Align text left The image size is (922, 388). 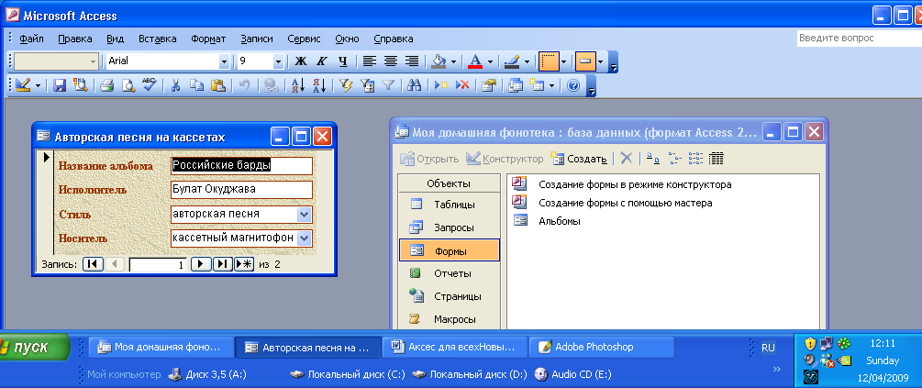(370, 61)
